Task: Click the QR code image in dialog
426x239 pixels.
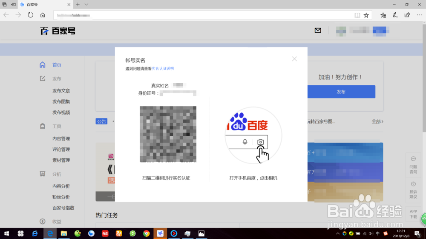Action: [x=168, y=134]
